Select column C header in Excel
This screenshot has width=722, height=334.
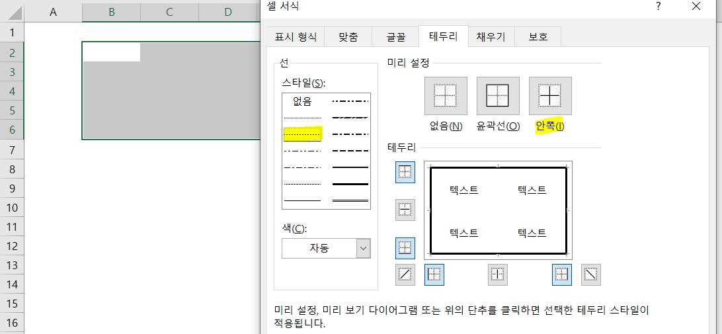(x=169, y=13)
